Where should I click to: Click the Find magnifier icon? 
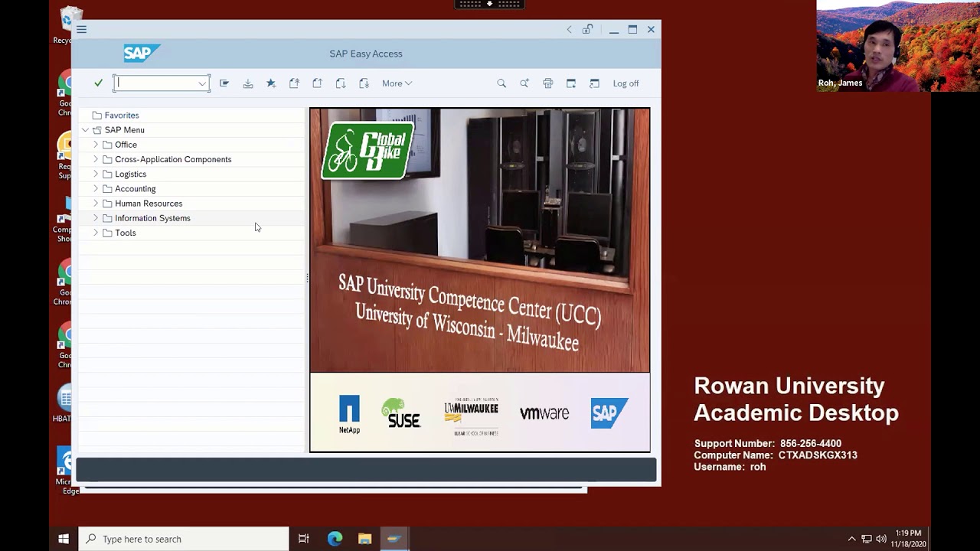(501, 83)
